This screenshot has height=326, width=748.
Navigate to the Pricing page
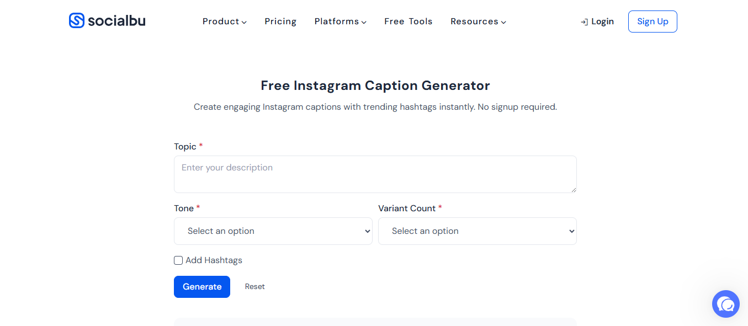point(280,22)
